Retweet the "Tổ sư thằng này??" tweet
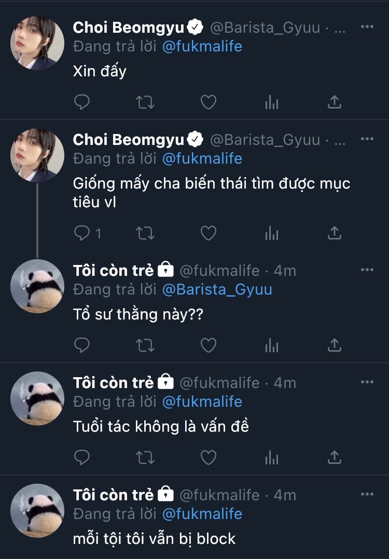Image resolution: width=389 pixels, height=559 pixels. 145,345
